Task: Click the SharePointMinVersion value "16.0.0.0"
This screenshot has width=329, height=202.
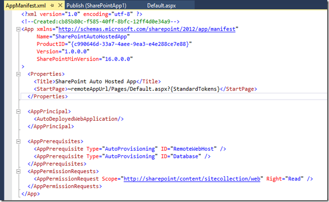Action: 117,59
